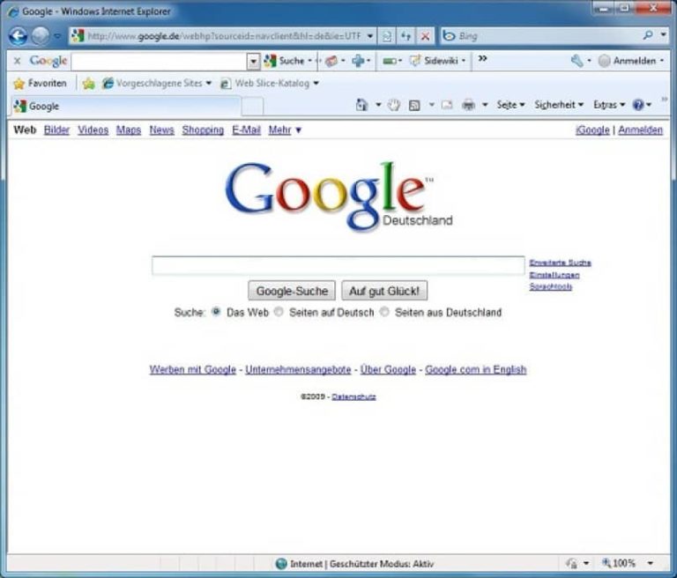Image resolution: width=677 pixels, height=578 pixels.
Task: Open the Erweiterte Suche link
Action: coord(560,263)
